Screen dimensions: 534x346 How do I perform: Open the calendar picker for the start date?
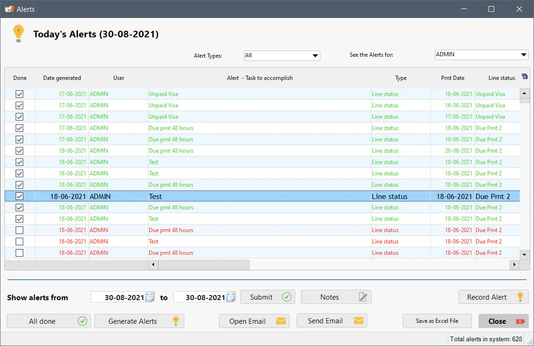pyautogui.click(x=150, y=297)
